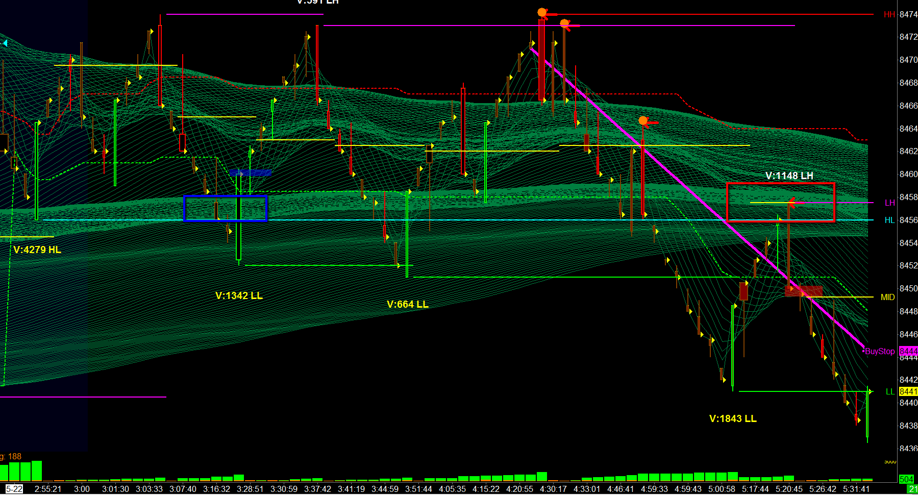Click the 8472 price on the axis
The image size is (918, 495).
(x=908, y=37)
